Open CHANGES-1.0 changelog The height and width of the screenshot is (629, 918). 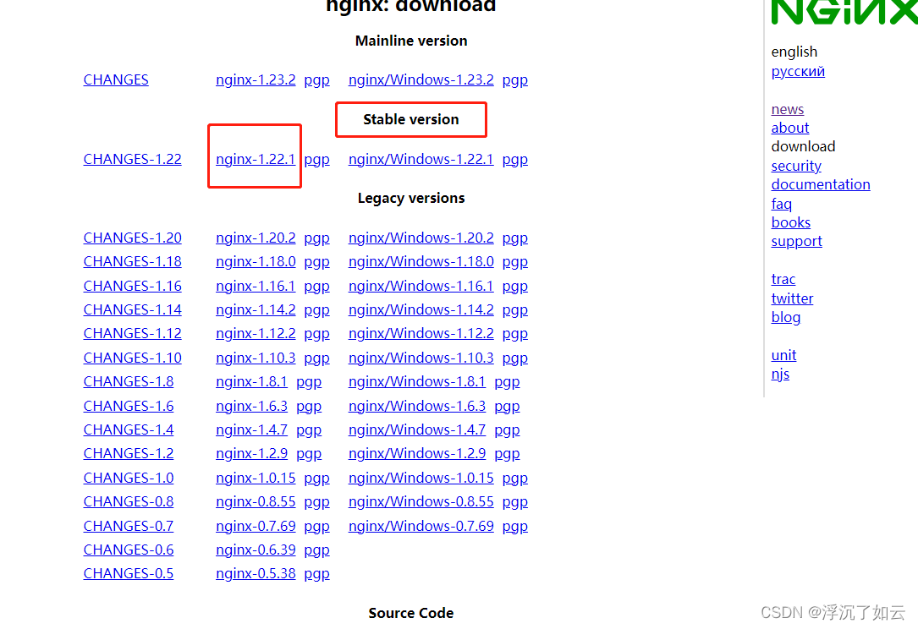pos(129,478)
